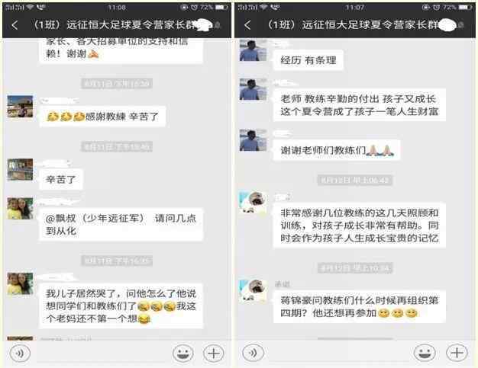Tap the message input field in left chat
The width and height of the screenshot is (478, 368).
point(102,354)
